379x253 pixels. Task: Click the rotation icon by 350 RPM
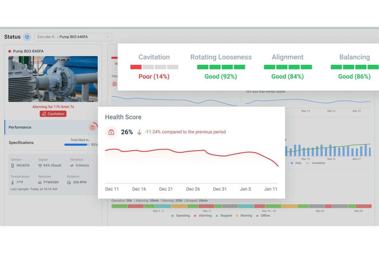coord(69,183)
